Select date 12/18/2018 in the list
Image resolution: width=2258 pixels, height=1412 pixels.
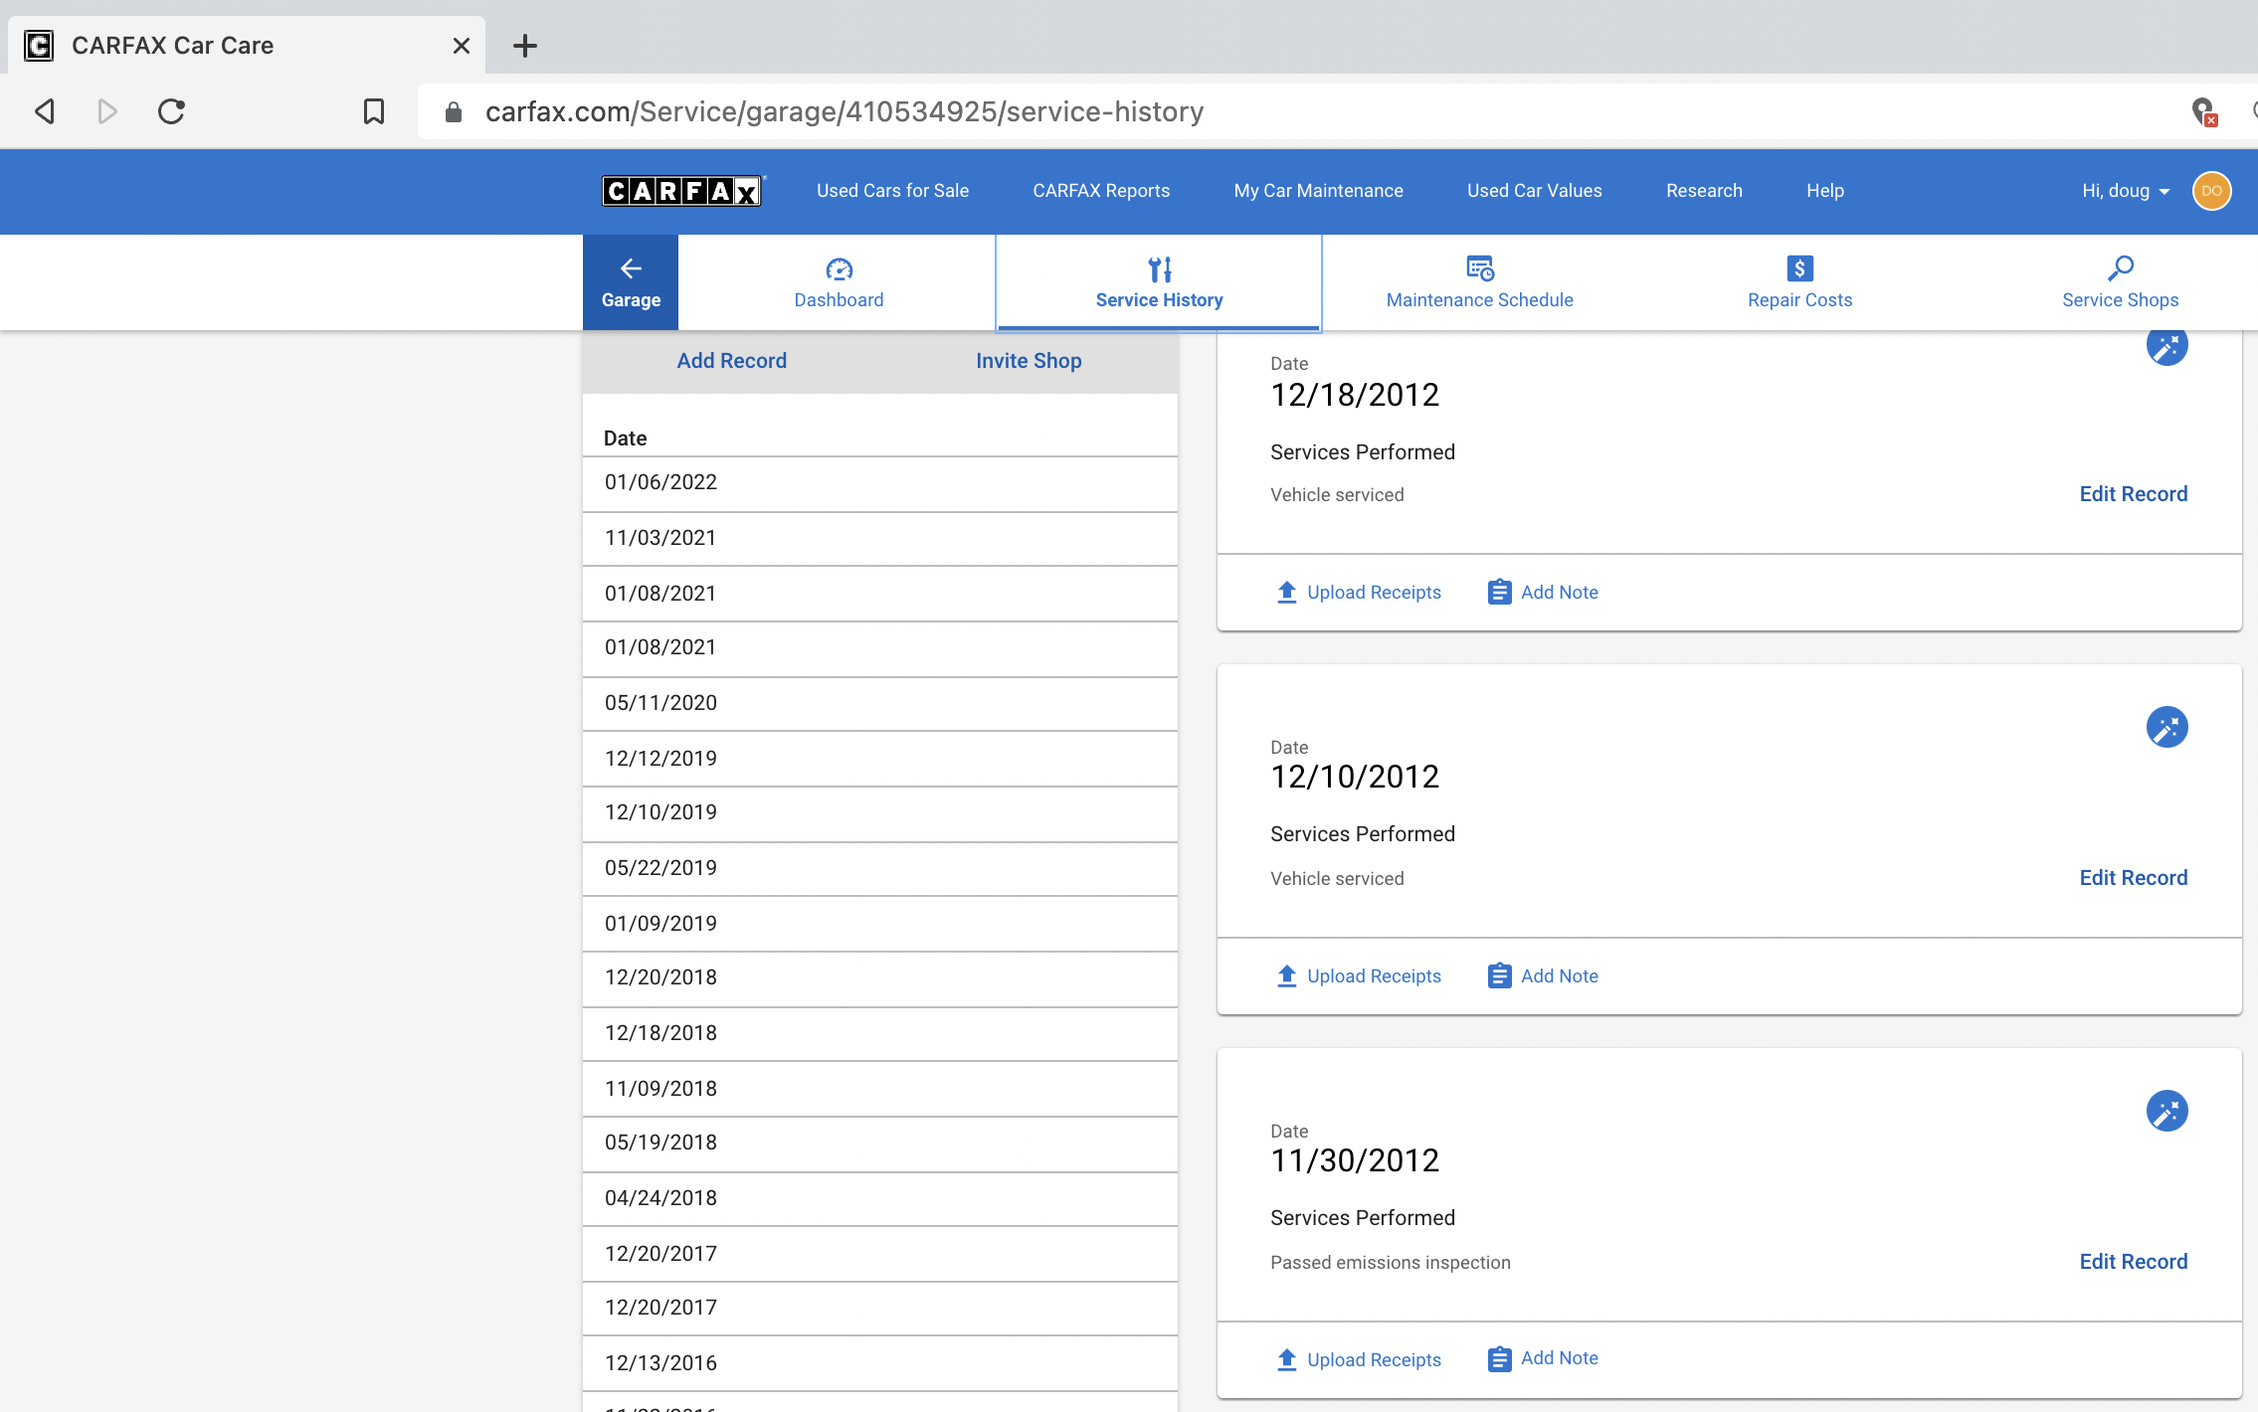point(880,1034)
